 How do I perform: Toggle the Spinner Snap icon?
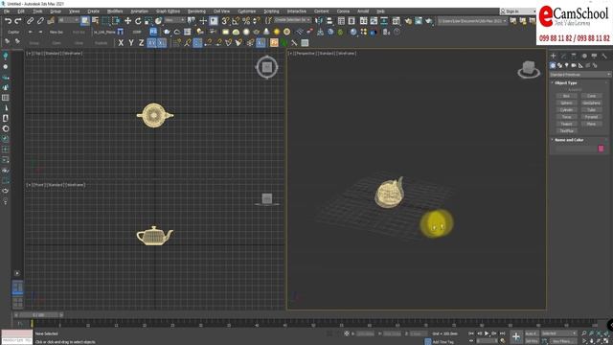(257, 21)
